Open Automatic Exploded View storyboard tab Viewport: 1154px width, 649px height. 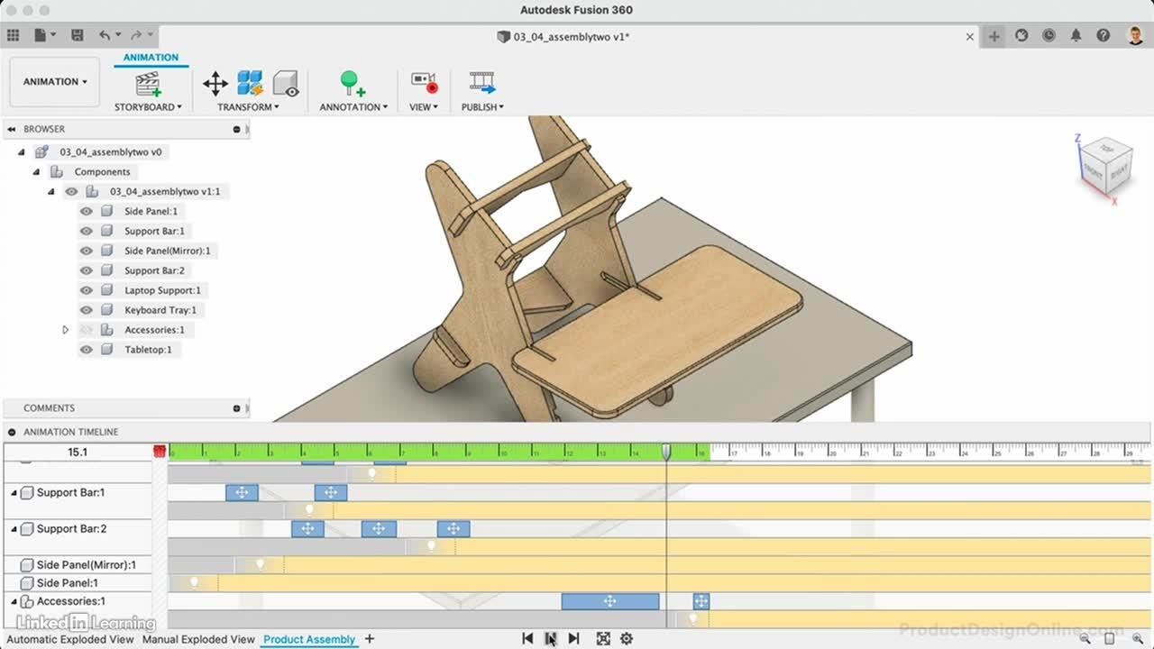[x=70, y=639]
